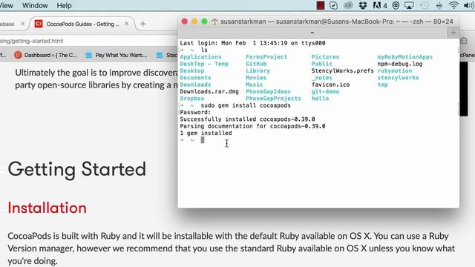The image size is (475, 267).
Task: Click 'Successfully installed cocoapods-0.39.0' line
Action: tap(247, 119)
